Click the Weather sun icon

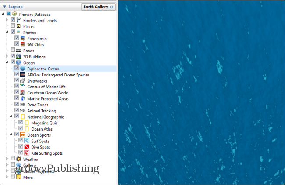point(18,159)
